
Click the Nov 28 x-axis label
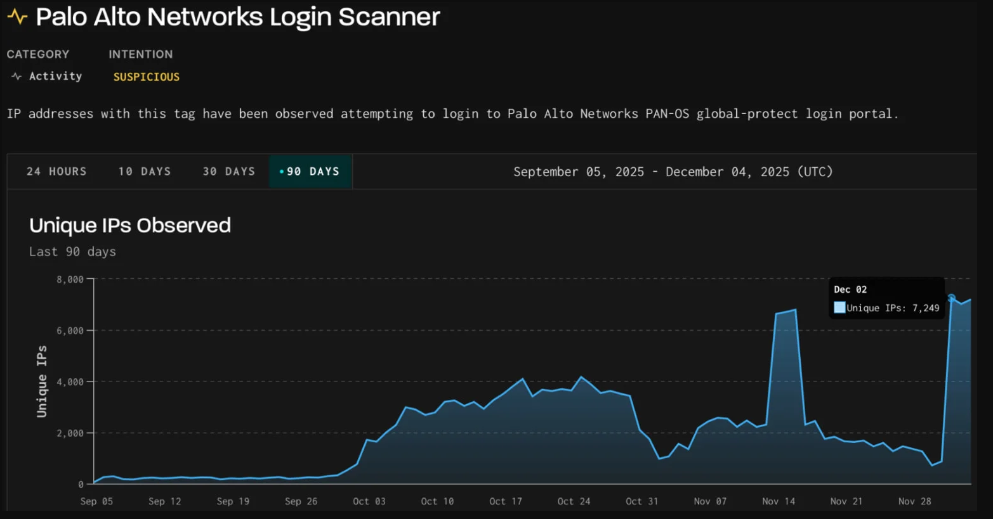914,501
